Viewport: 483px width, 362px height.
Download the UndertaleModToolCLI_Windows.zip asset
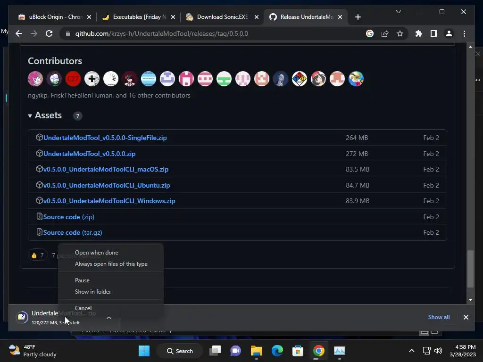click(x=109, y=201)
